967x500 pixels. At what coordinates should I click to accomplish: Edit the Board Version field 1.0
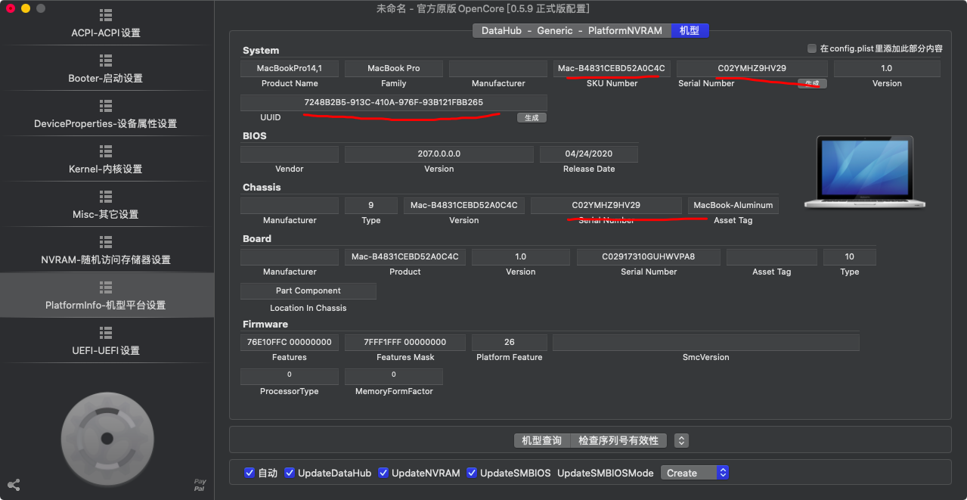tap(521, 256)
